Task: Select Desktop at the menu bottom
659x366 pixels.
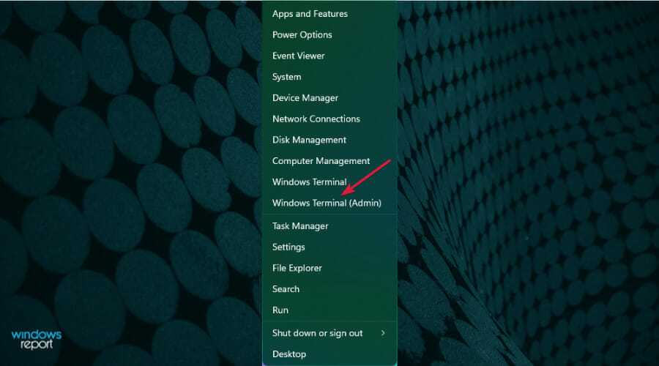Action: [288, 354]
